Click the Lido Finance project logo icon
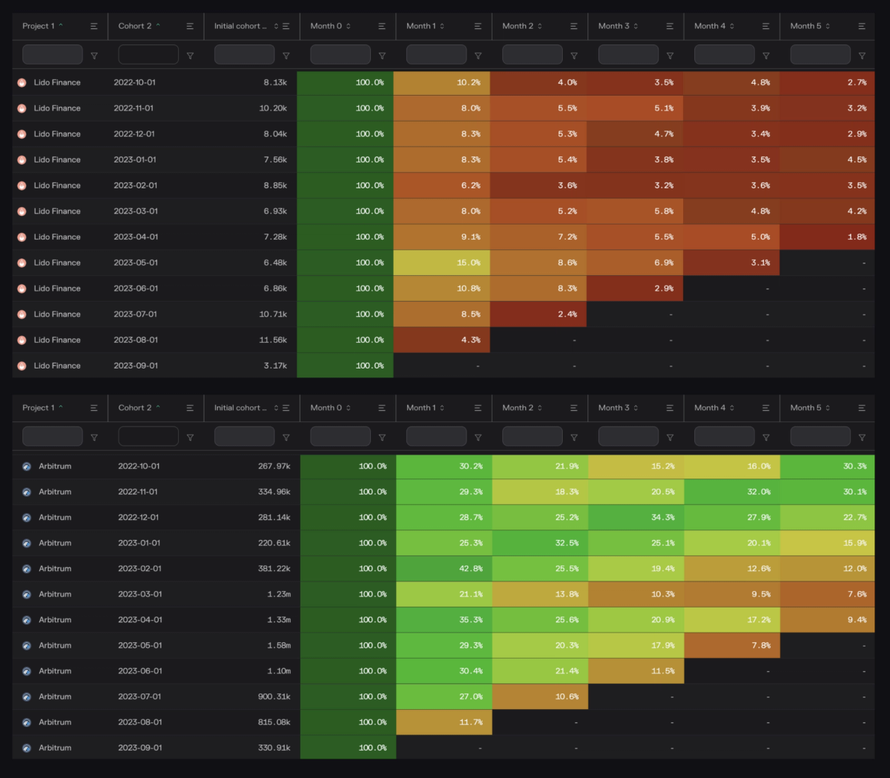 [22, 82]
